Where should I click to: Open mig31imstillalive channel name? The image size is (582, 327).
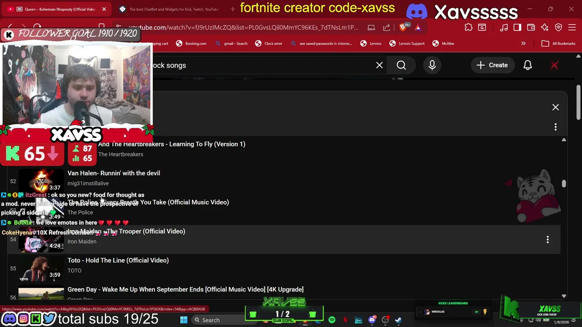pos(88,183)
